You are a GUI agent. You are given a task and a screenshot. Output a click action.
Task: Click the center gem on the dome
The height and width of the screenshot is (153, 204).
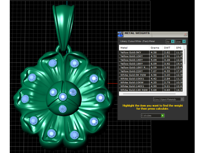click(62, 97)
